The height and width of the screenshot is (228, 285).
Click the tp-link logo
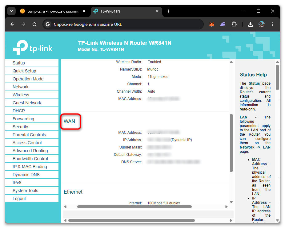click(33, 47)
